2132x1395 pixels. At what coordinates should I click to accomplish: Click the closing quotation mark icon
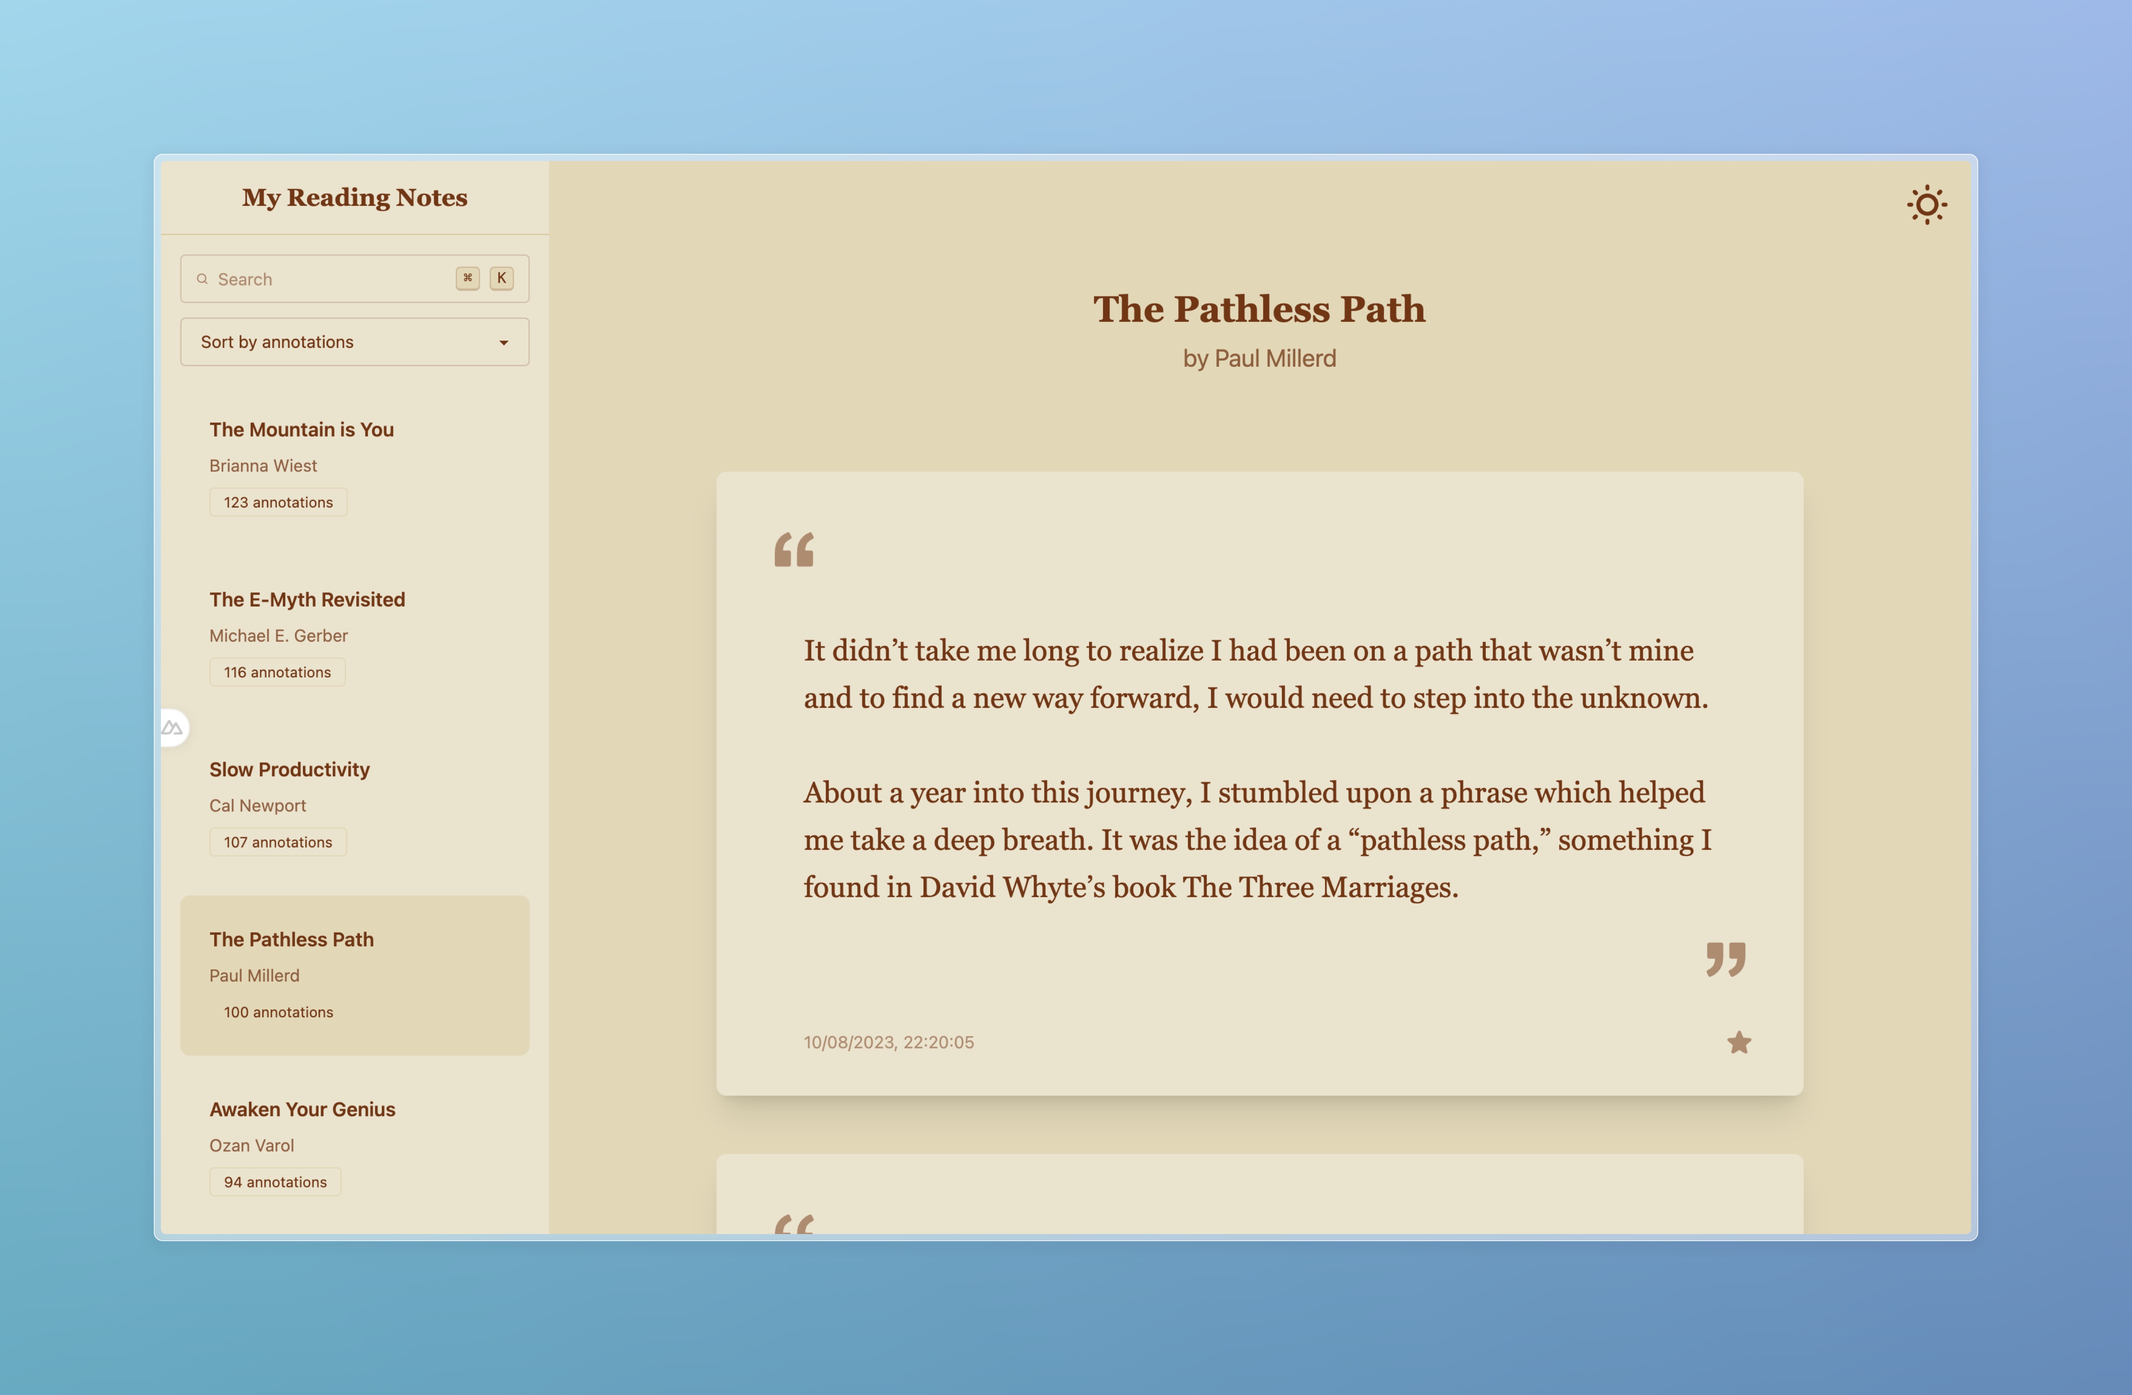[x=1725, y=959]
